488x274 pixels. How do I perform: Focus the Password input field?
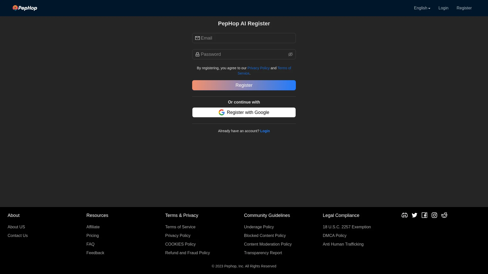[244, 54]
